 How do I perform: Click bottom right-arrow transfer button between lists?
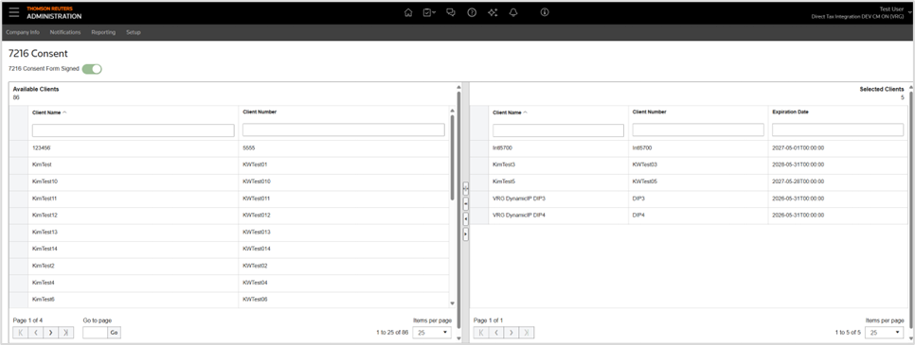(466, 233)
